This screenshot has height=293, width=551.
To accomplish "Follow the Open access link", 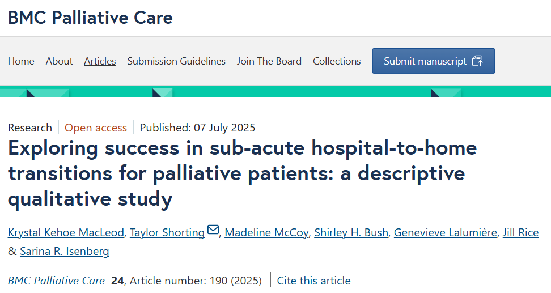I will pyautogui.click(x=96, y=128).
